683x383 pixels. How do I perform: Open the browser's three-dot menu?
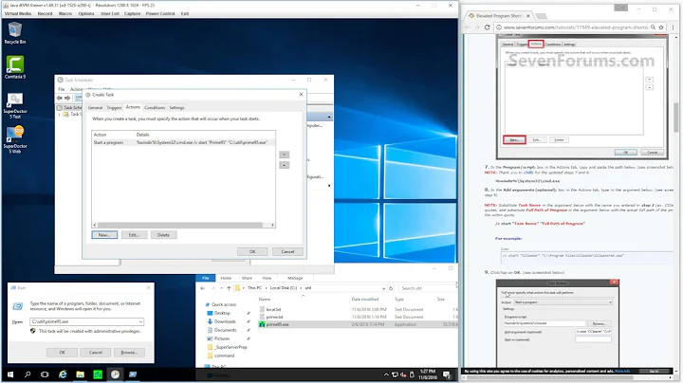tap(674, 27)
